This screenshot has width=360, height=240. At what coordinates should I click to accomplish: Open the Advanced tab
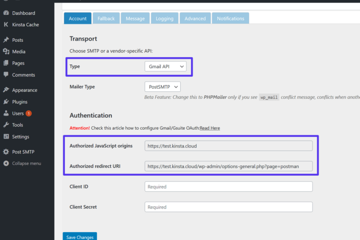(195, 18)
